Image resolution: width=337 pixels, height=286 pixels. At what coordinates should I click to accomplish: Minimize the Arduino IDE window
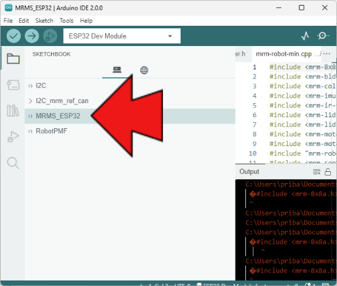[x=279, y=8]
